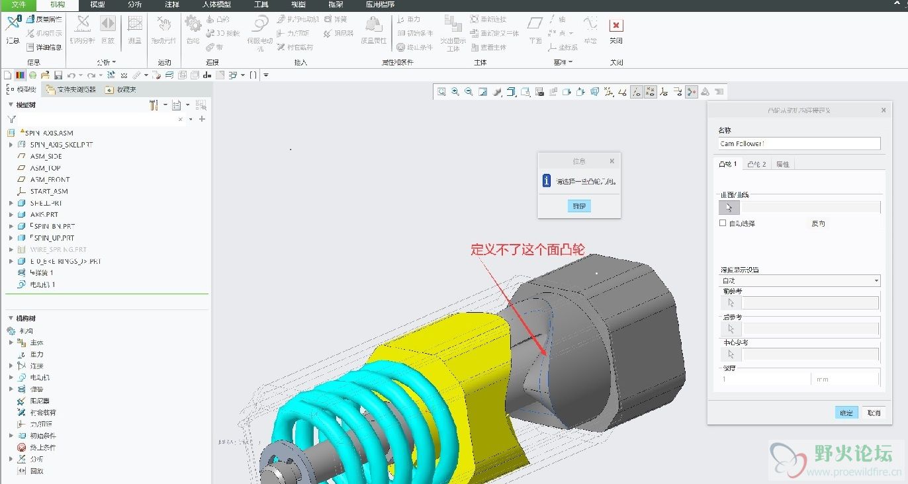Click 确定 in the cam-follower dialog

click(x=846, y=413)
